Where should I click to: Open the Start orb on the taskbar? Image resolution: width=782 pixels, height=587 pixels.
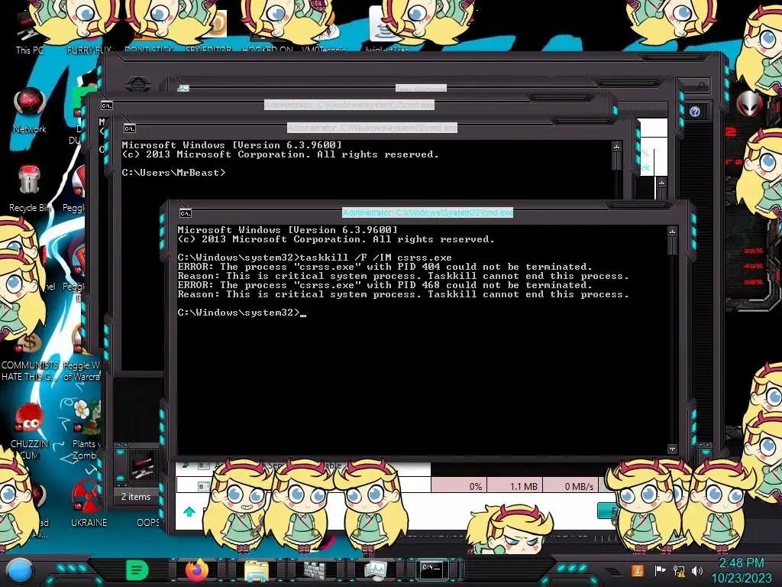(20, 570)
